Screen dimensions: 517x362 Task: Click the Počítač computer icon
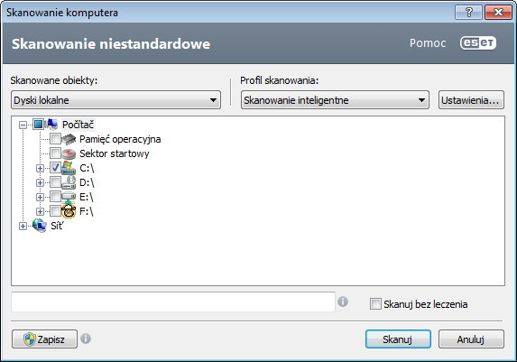(x=51, y=125)
